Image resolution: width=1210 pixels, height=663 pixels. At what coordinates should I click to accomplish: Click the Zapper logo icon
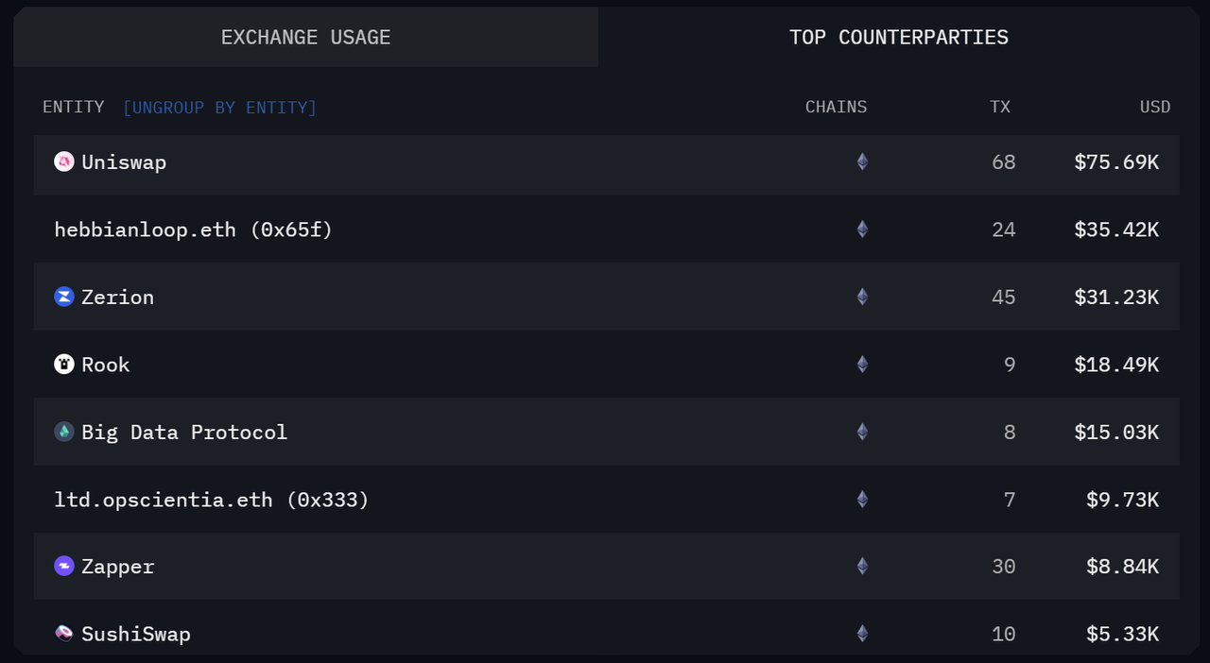tap(64, 567)
